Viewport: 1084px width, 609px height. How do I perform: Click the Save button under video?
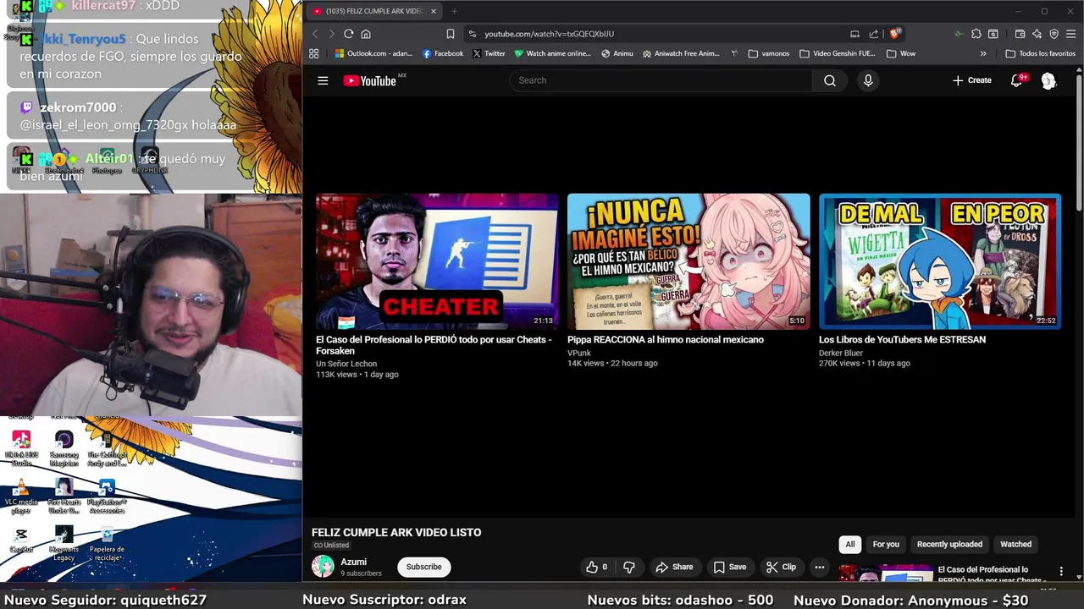point(730,567)
